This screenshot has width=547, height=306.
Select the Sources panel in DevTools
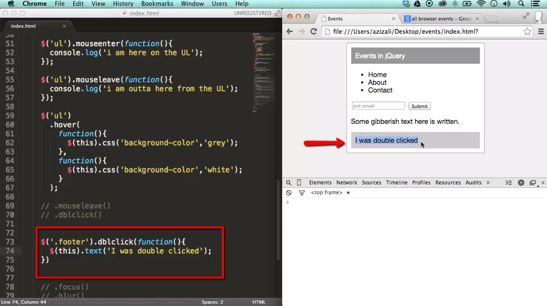coord(371,183)
